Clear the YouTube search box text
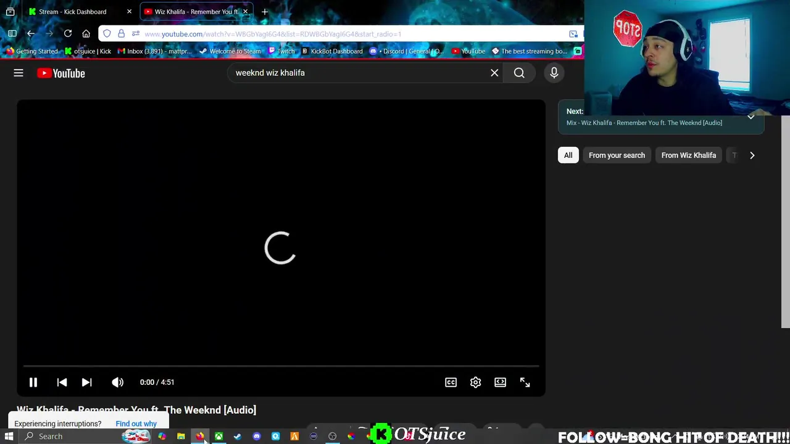Viewport: 790px width, 444px height. tap(494, 73)
